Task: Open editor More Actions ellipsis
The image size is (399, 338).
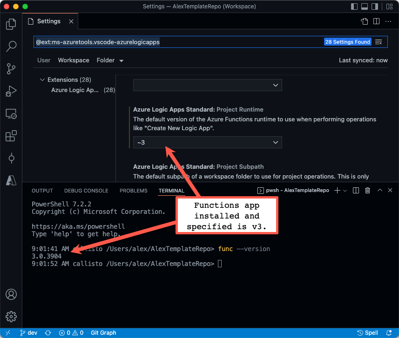Action: tap(388, 21)
